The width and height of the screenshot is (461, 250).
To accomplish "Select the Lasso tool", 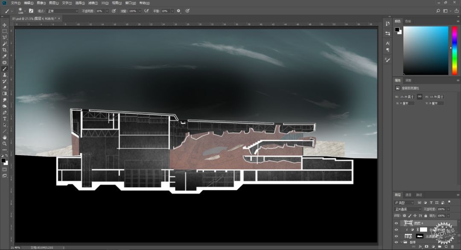I will point(4,38).
